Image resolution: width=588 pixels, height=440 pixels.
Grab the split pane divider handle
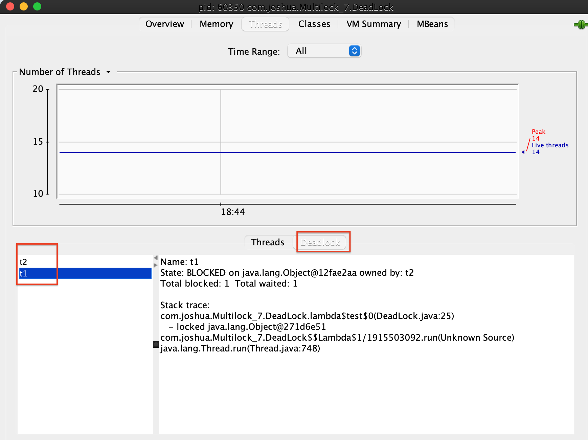pyautogui.click(x=156, y=344)
